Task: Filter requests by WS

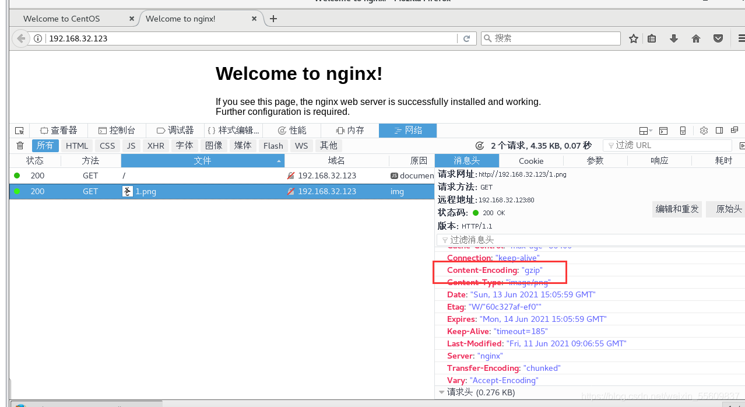Action: tap(301, 146)
